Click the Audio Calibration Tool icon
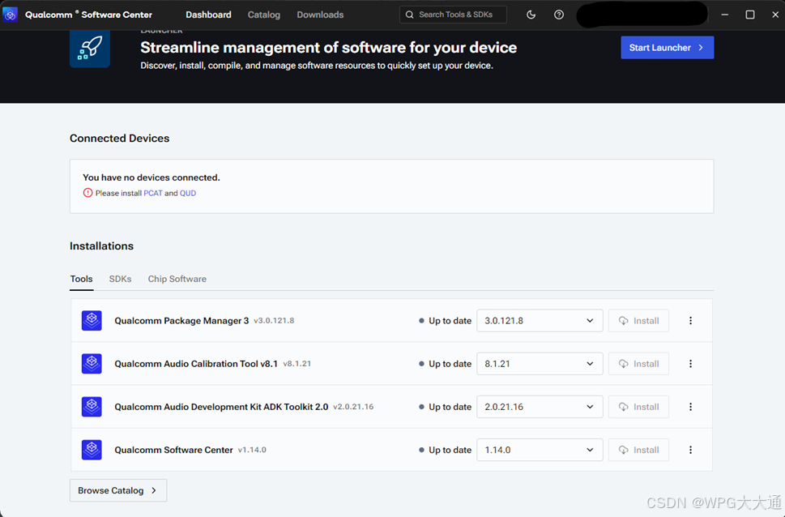The height and width of the screenshot is (517, 785). pyautogui.click(x=92, y=364)
